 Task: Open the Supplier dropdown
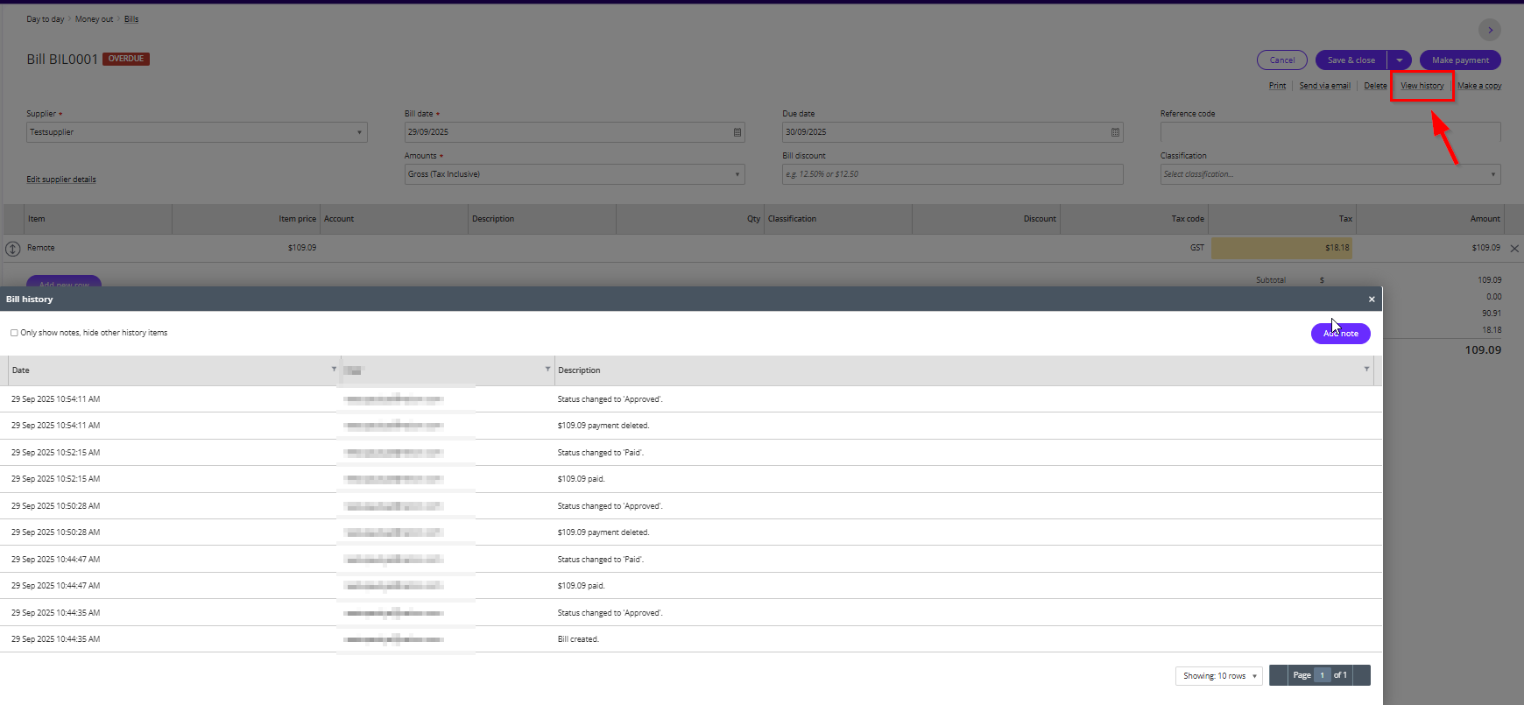point(196,132)
